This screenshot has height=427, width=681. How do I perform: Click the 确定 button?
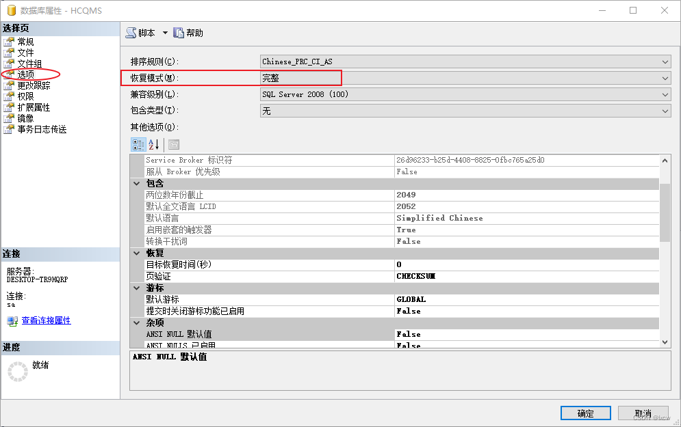tap(585, 413)
